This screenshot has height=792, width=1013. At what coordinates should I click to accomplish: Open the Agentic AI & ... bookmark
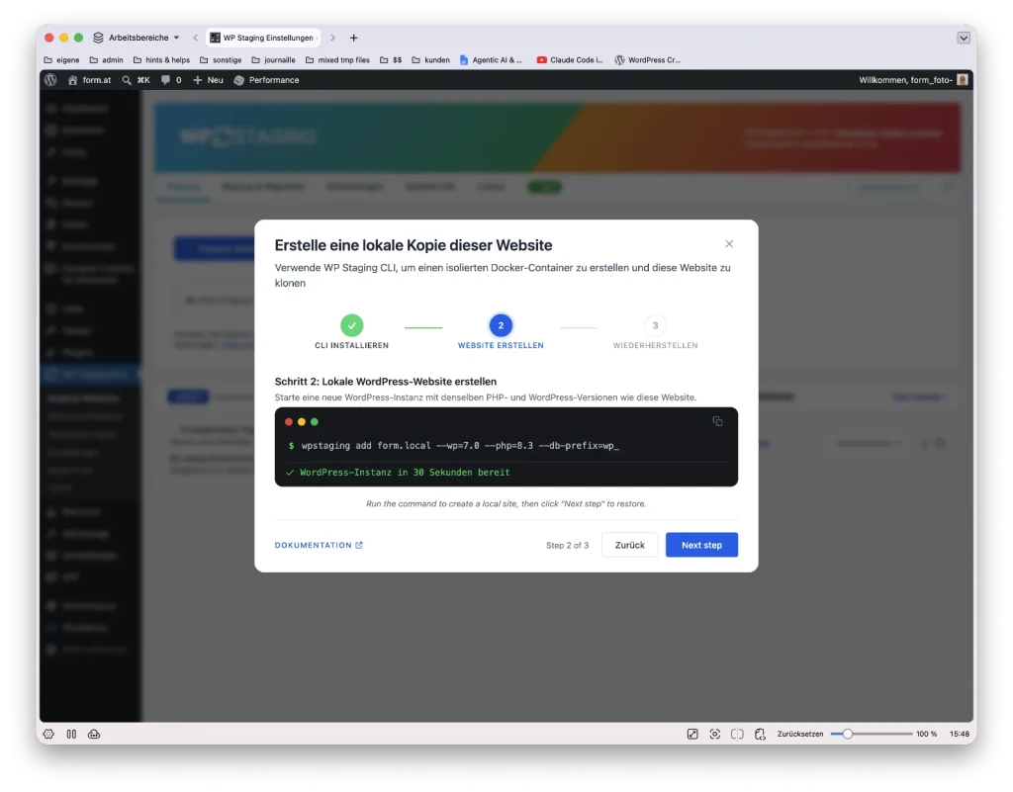491,60
